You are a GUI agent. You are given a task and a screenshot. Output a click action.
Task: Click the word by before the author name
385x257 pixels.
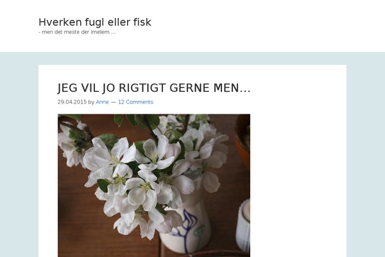91,102
